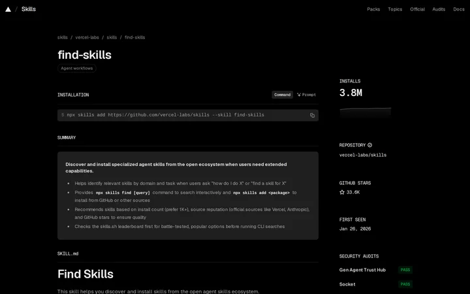
Task: Open the Docs menu item
Action: click(x=459, y=9)
